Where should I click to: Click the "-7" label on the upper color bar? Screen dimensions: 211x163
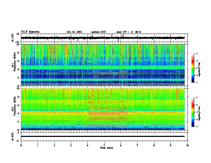(x=197, y=83)
